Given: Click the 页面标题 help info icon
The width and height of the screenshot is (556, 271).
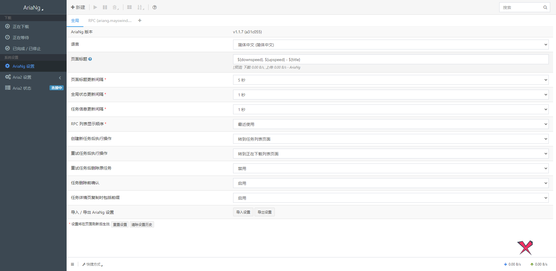Looking at the screenshot, I should [90, 59].
